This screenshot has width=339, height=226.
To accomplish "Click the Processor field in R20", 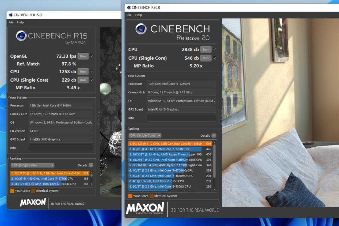I will pos(181,84).
